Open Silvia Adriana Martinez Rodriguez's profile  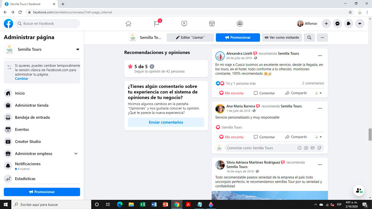[x=253, y=162]
